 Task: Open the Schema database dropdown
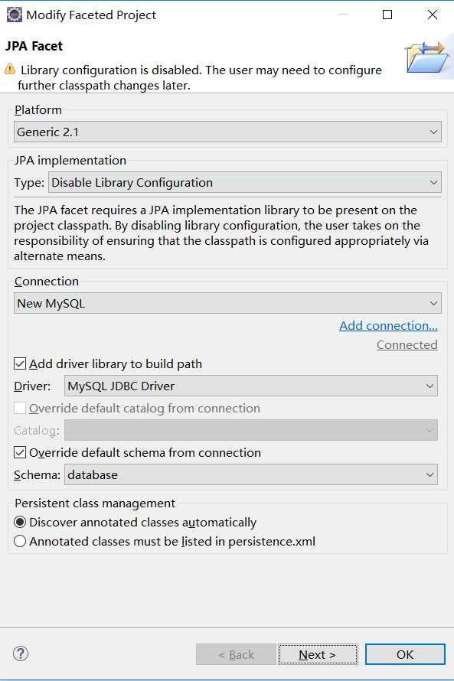250,474
